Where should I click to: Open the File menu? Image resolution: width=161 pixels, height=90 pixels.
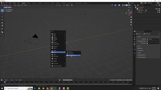[4, 3]
